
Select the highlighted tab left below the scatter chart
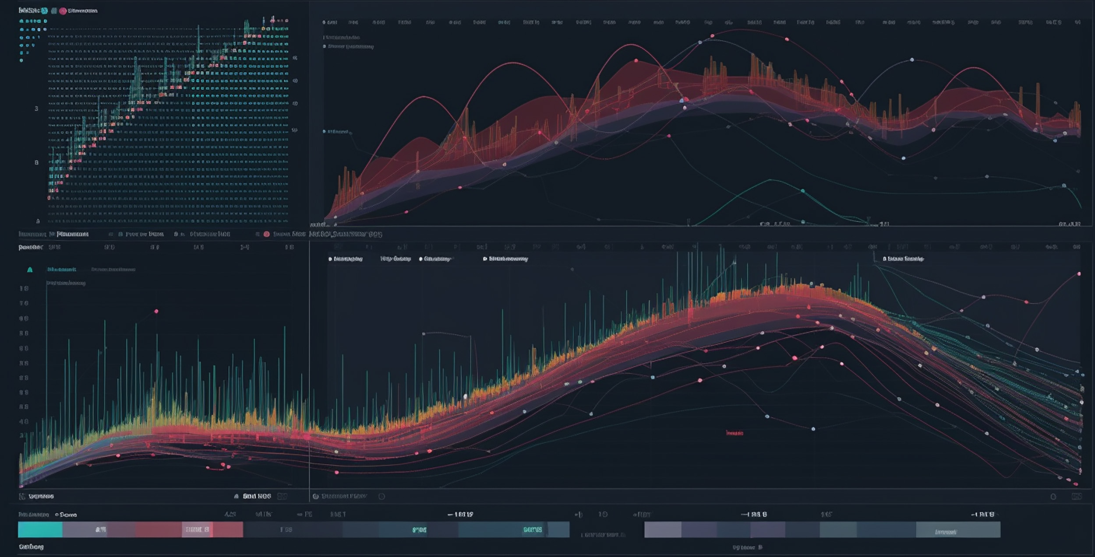tap(72, 234)
